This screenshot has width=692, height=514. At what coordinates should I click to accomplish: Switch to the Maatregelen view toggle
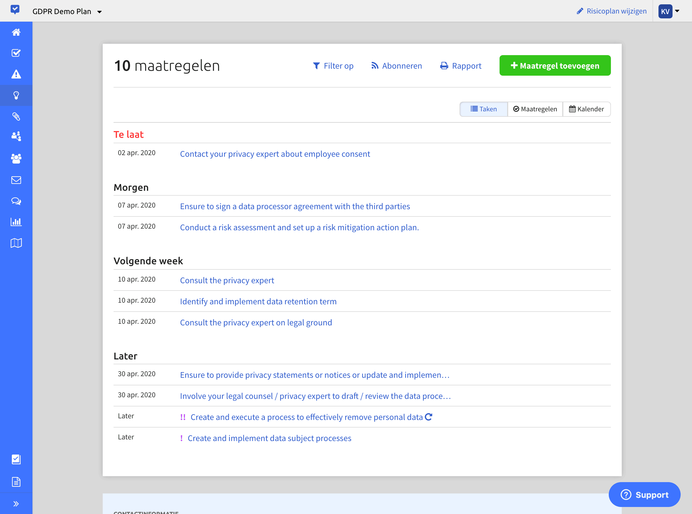[535, 109]
